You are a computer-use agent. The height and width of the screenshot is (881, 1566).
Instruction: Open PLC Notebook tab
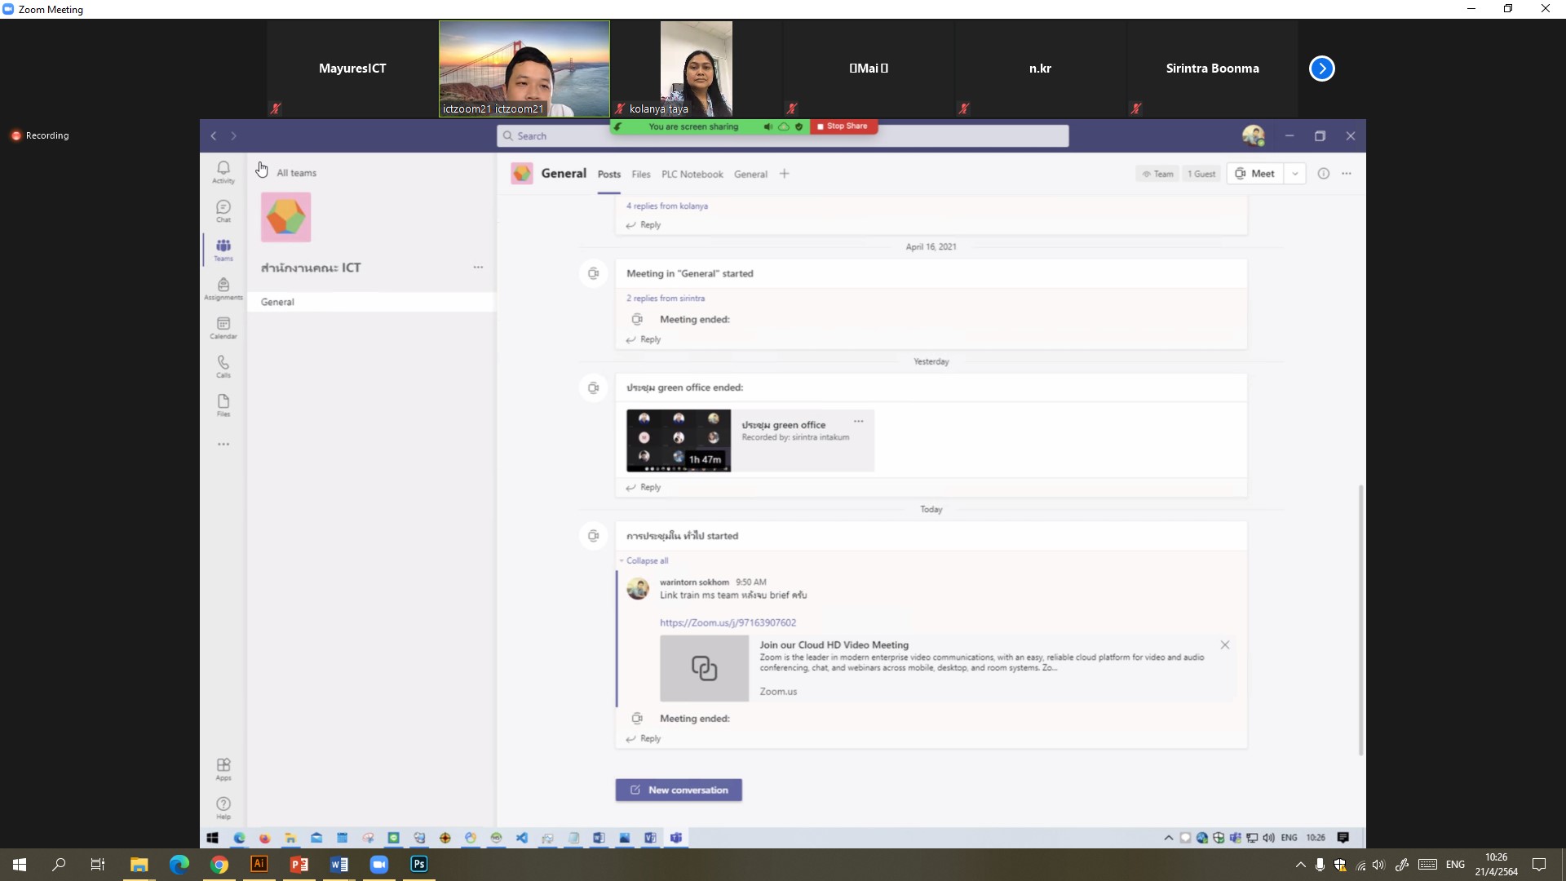pyautogui.click(x=692, y=175)
